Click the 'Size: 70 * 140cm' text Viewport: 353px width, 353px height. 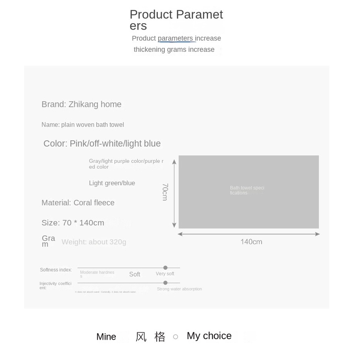73,223
